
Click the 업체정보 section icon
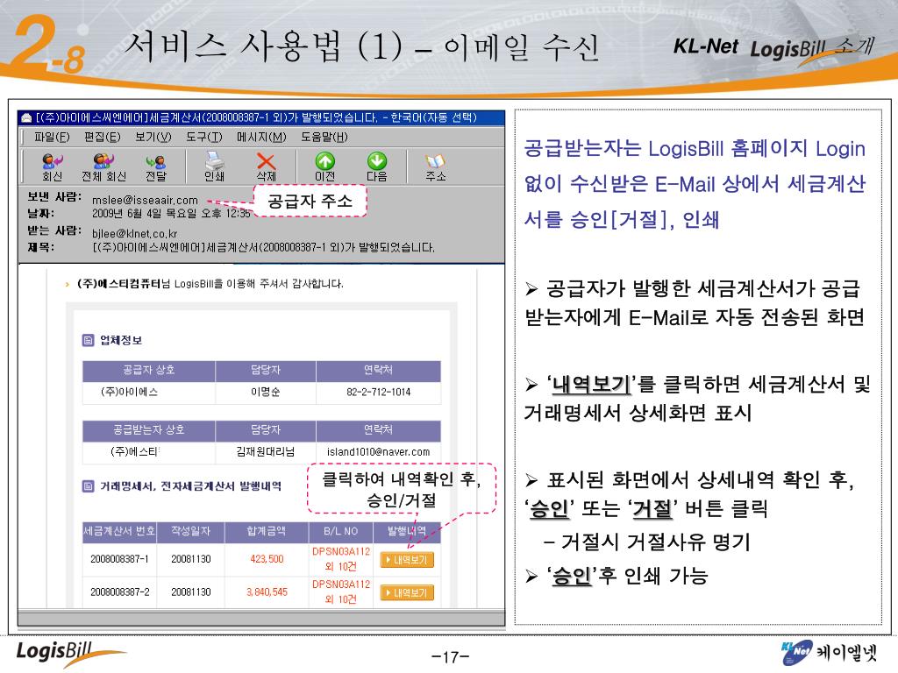coord(88,341)
